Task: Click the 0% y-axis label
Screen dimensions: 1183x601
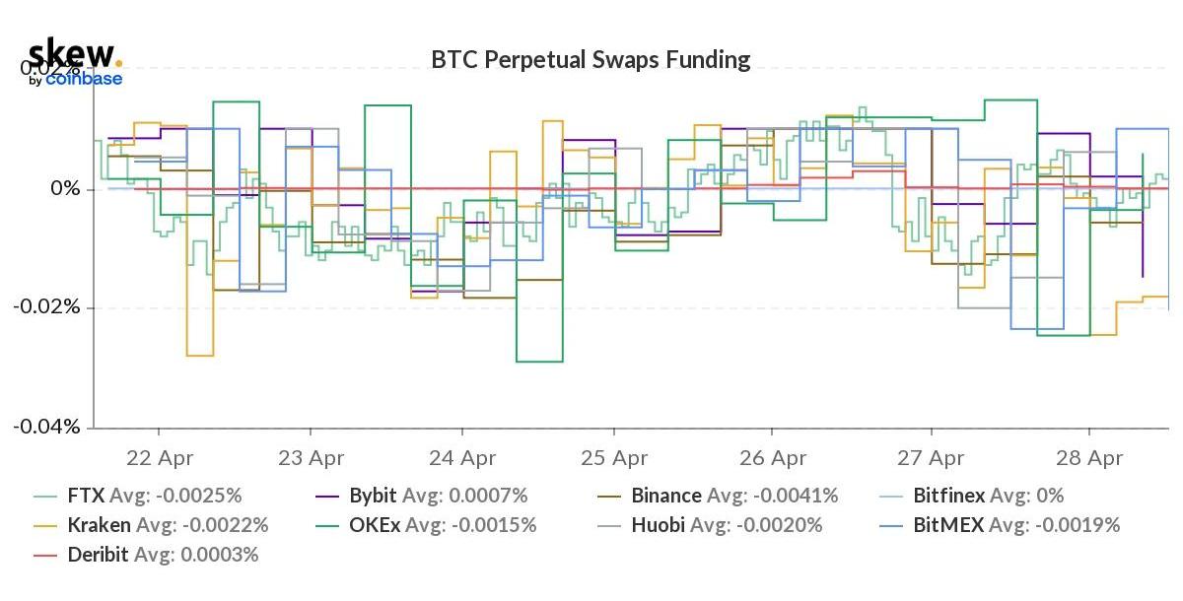Action: point(66,188)
